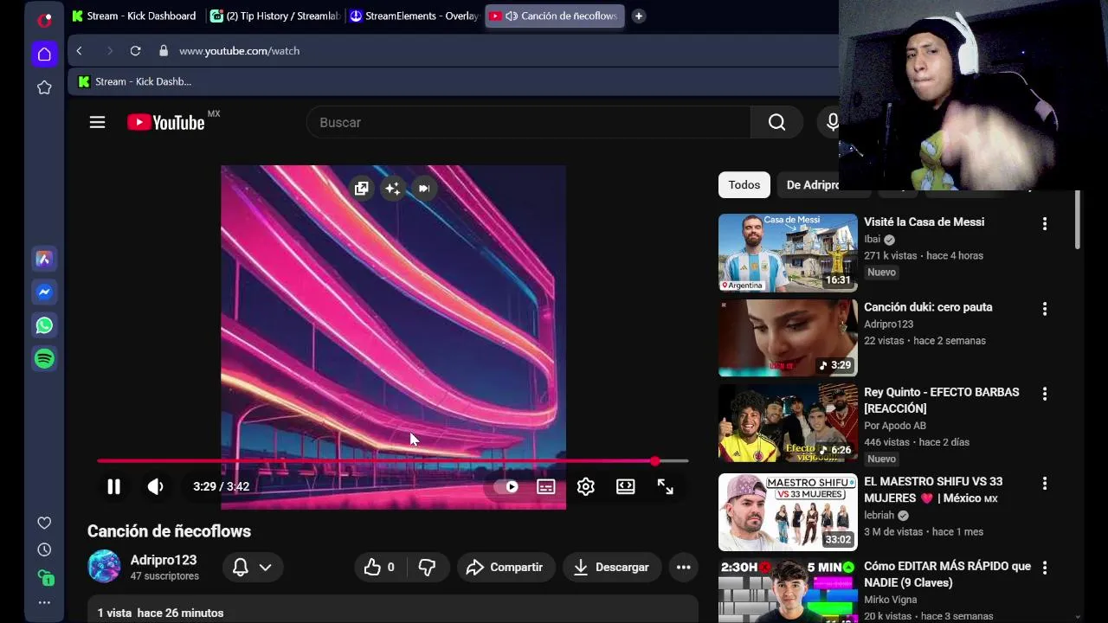This screenshot has width=1108, height=623.
Task: Click the page vertical scrollbar
Action: coord(1078,221)
